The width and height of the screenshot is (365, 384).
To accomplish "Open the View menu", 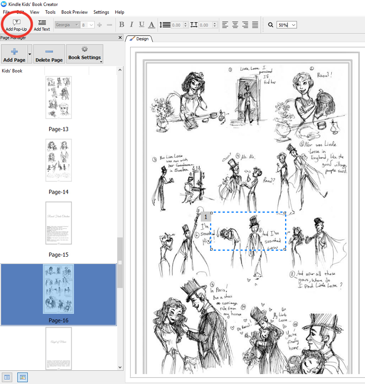I will [34, 12].
